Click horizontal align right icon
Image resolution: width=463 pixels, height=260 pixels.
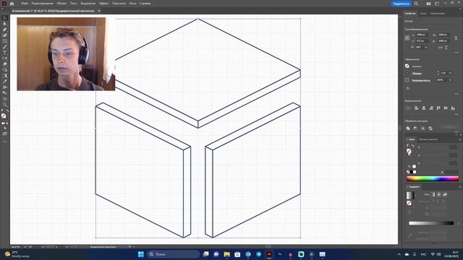tap(431, 108)
